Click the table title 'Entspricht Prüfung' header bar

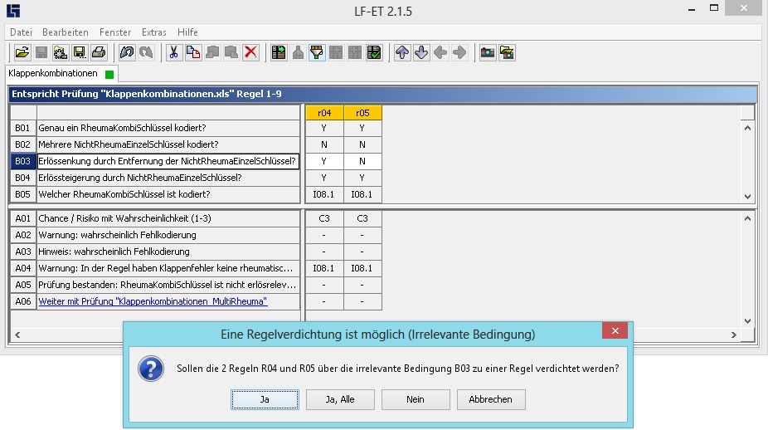382,94
